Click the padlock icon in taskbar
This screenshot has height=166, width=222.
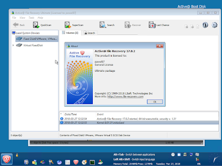coord(17,155)
